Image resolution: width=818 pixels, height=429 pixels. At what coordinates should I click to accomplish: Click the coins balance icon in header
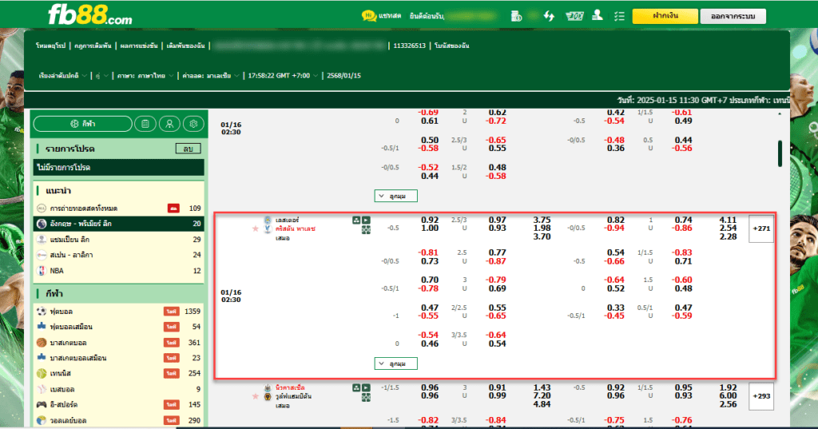click(517, 16)
